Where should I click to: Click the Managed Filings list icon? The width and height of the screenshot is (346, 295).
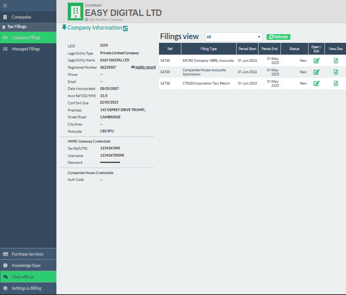click(5, 49)
